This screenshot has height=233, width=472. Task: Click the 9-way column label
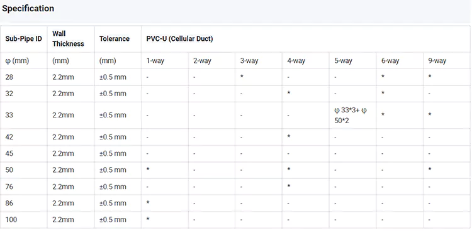click(437, 61)
